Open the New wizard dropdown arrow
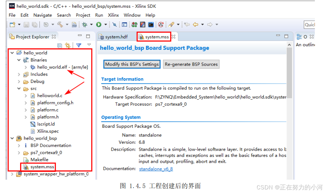Image resolution: width=324 pixels, height=193 pixels. point(19,25)
